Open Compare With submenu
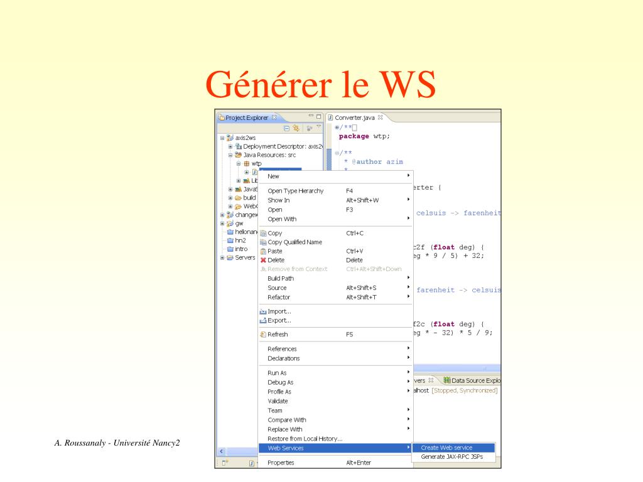Image resolution: width=643 pixels, height=482 pixels. (335, 420)
